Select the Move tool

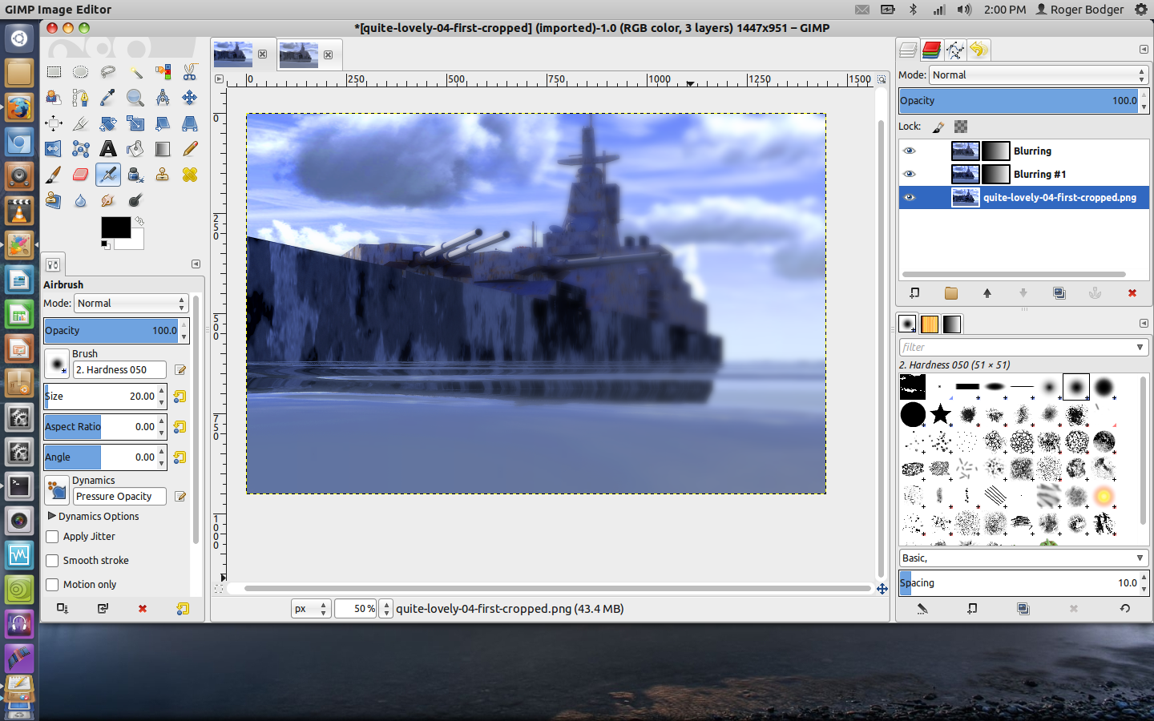(x=190, y=98)
